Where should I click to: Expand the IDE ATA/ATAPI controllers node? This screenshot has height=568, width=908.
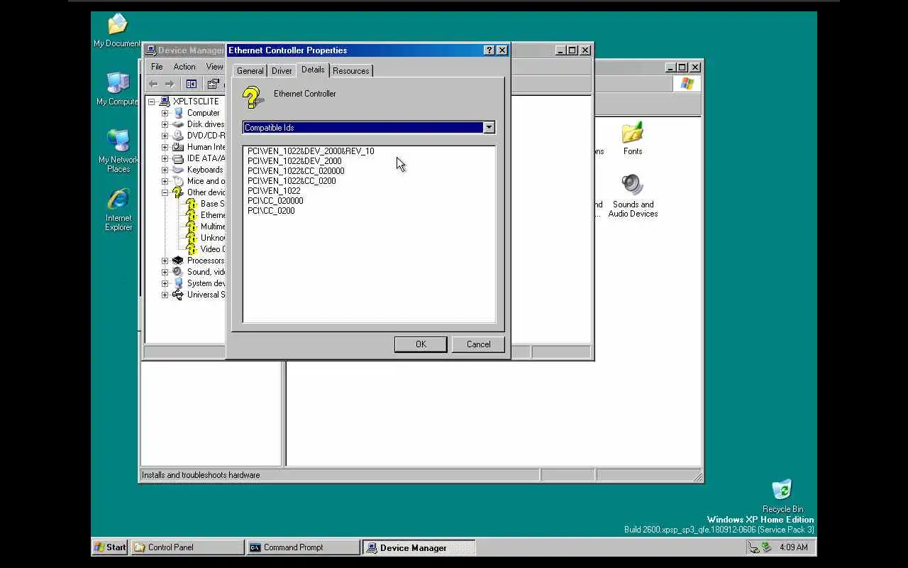[x=165, y=158]
